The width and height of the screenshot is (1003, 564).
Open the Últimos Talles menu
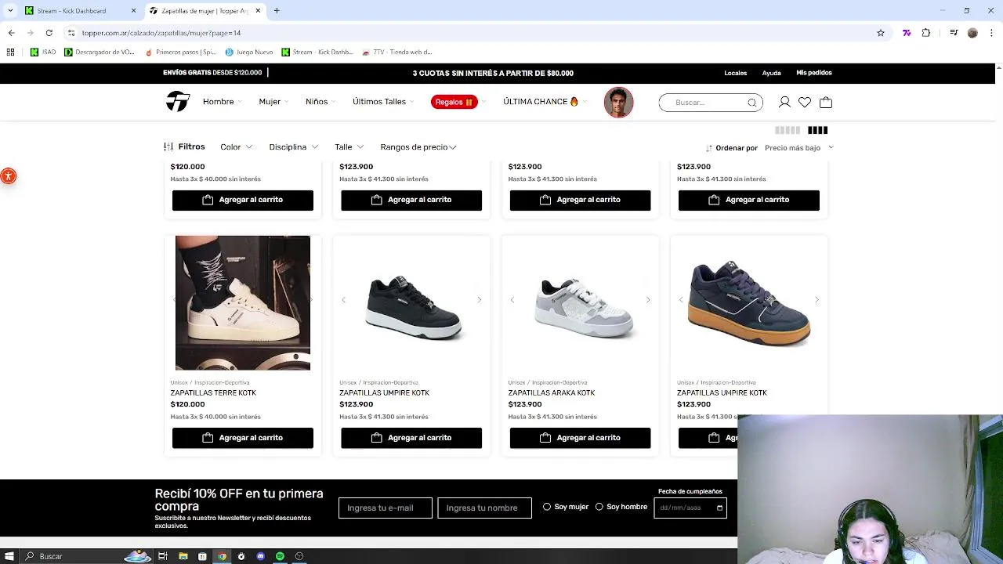pos(382,102)
